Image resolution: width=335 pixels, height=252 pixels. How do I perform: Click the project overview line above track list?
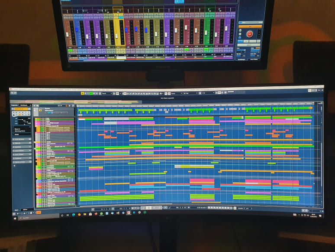(76, 101)
